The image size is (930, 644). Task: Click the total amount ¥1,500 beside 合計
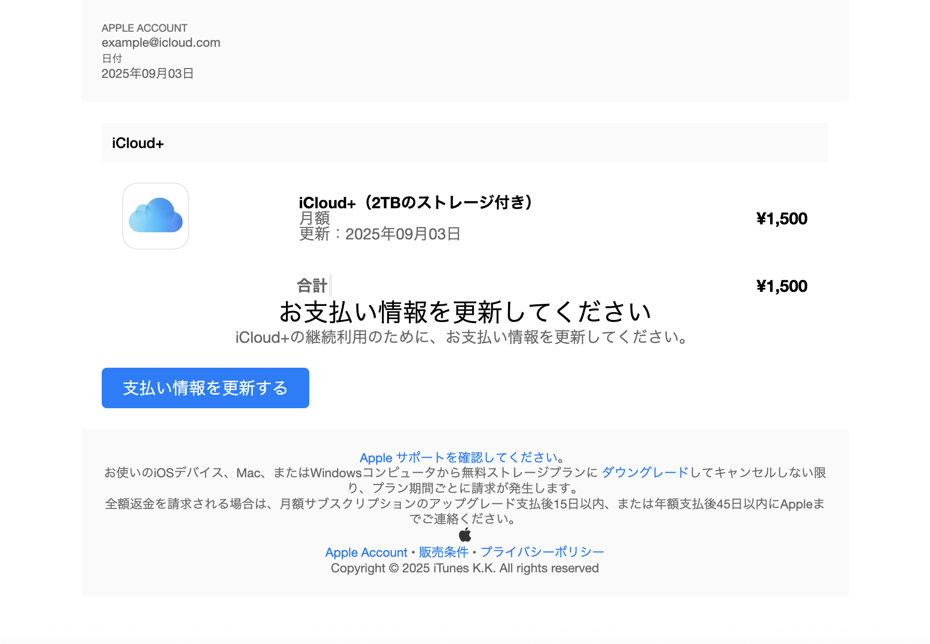tap(782, 286)
